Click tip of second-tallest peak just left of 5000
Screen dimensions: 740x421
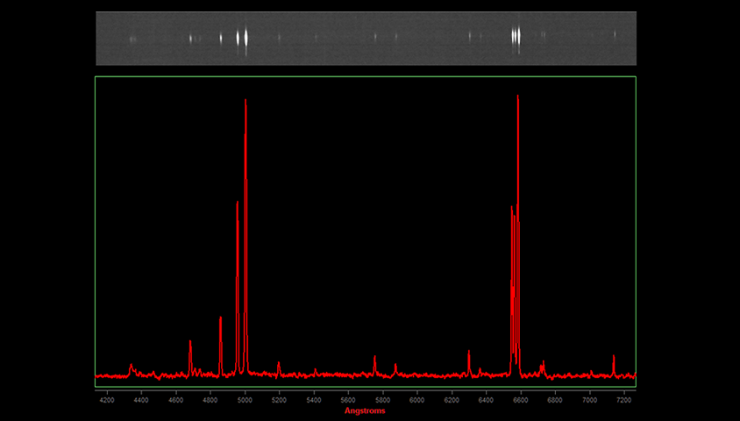238,203
